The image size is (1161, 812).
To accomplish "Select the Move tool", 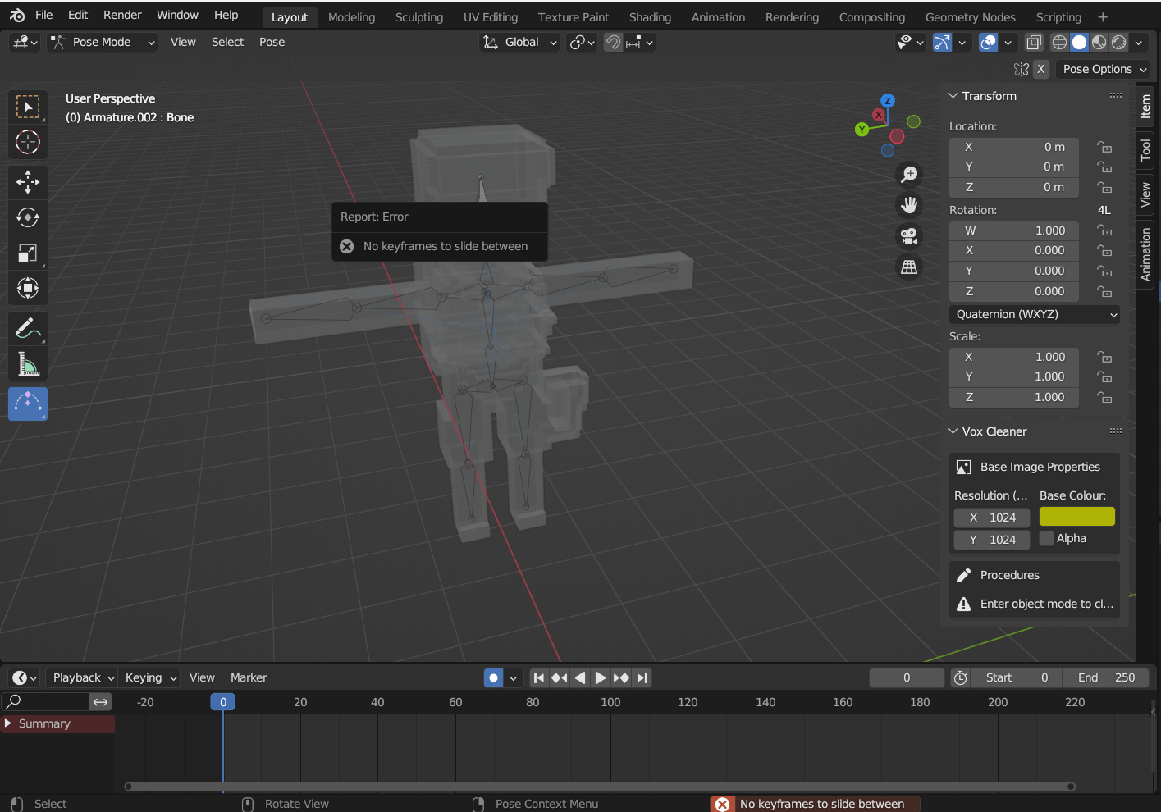I will pos(28,182).
